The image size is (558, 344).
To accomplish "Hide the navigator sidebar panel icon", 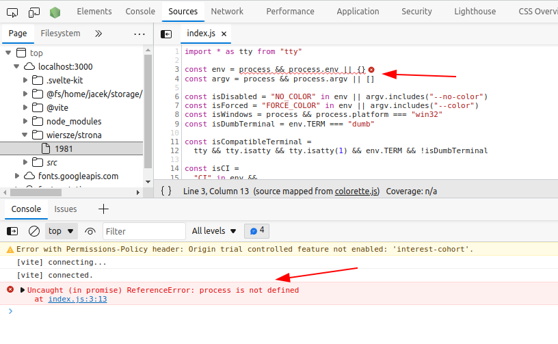I will tap(166, 34).
